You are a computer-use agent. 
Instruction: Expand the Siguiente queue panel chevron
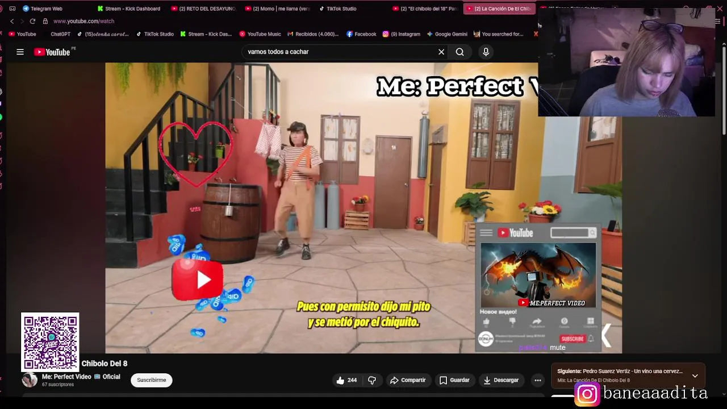pyautogui.click(x=695, y=375)
